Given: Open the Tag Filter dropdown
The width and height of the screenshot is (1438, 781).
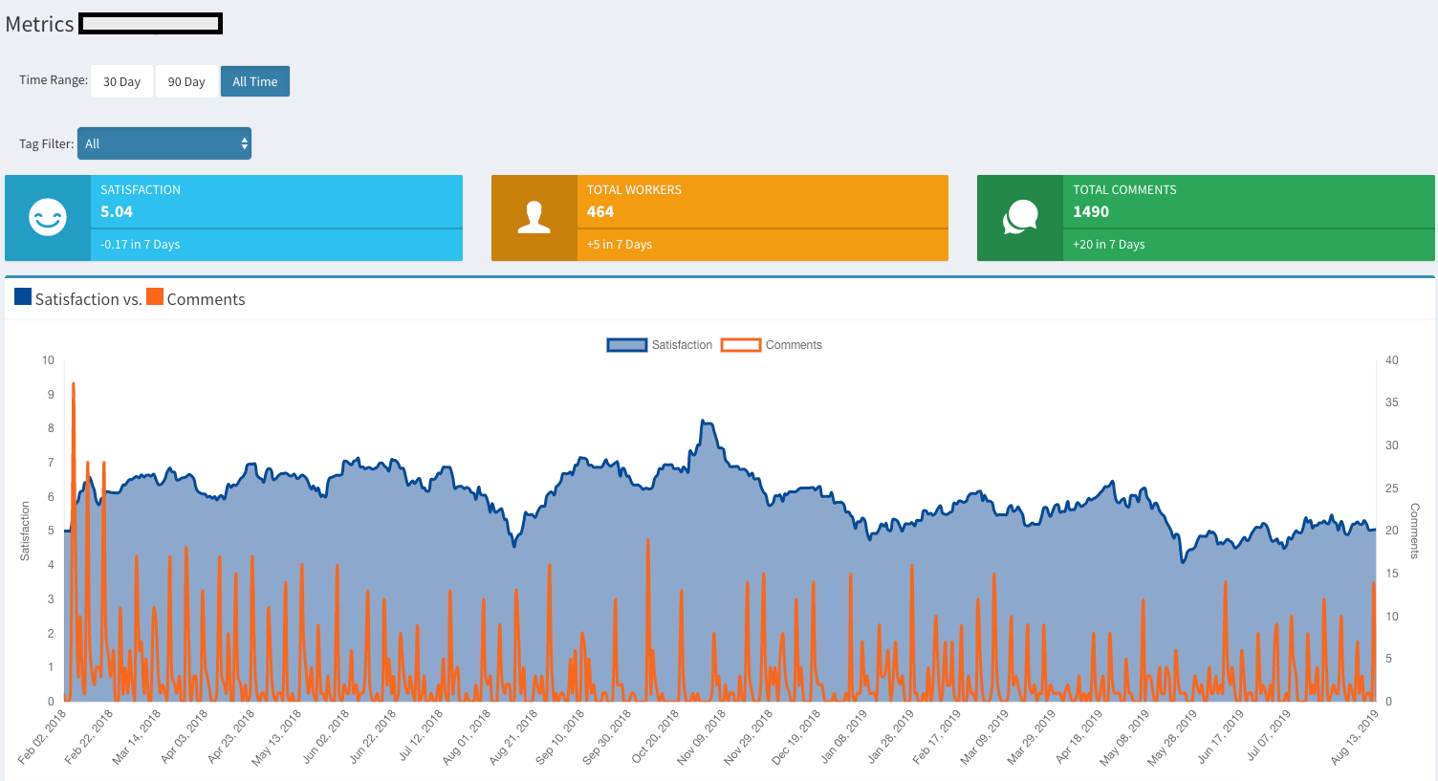Looking at the screenshot, I should [164, 143].
